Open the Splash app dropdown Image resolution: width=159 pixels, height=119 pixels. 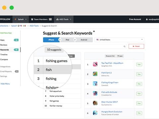[x=21, y=19]
